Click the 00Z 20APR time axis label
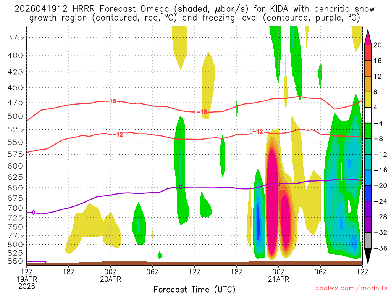This screenshot has width=391, height=293. pos(110,275)
